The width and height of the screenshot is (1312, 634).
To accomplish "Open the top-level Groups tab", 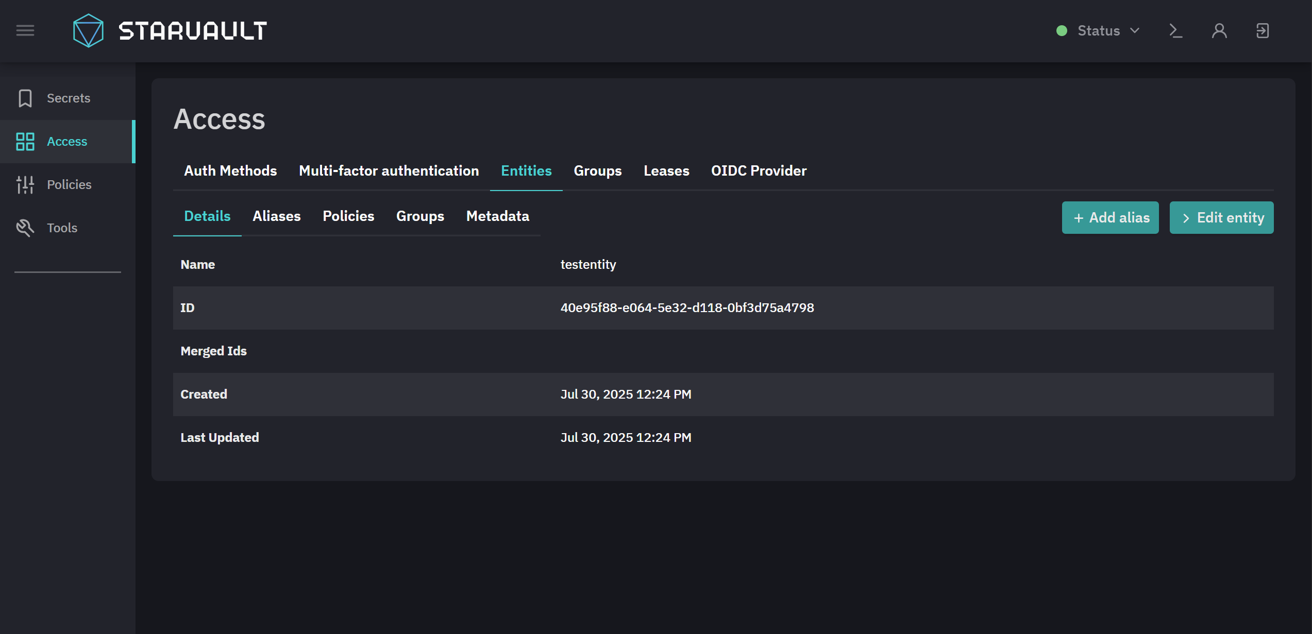I will click(598, 171).
